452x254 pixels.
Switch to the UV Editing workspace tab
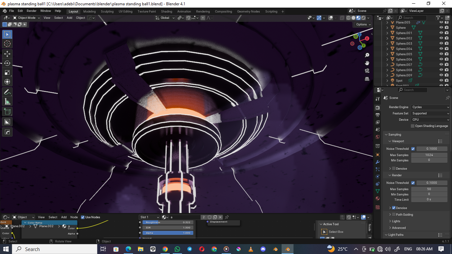(125, 11)
